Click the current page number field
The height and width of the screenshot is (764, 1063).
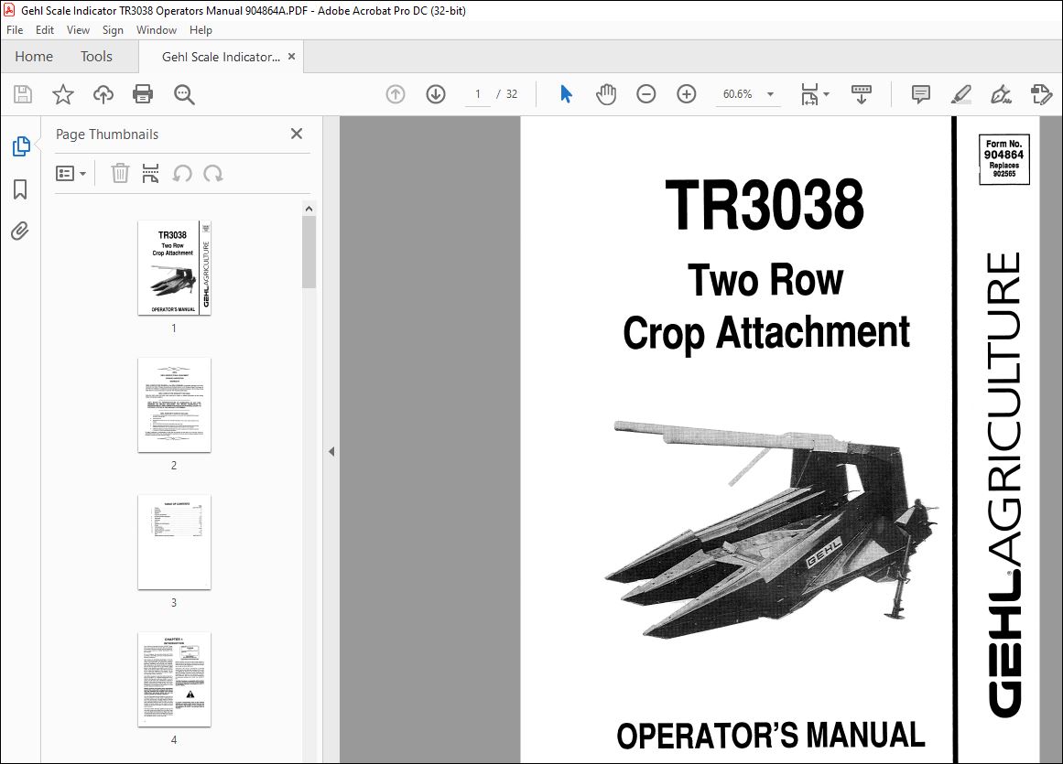point(477,94)
